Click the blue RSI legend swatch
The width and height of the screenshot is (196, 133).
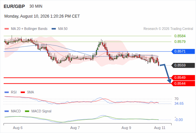[7, 92]
